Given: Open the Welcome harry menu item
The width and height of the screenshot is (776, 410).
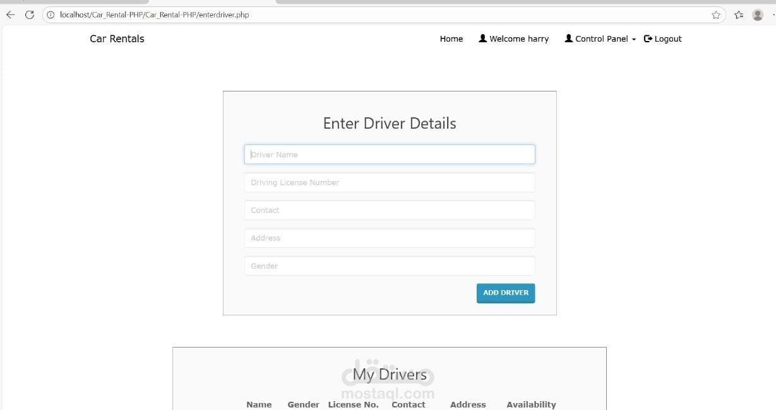Looking at the screenshot, I should [514, 38].
